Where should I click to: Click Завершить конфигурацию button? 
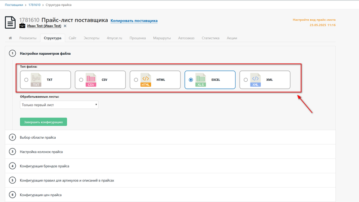coord(44,122)
